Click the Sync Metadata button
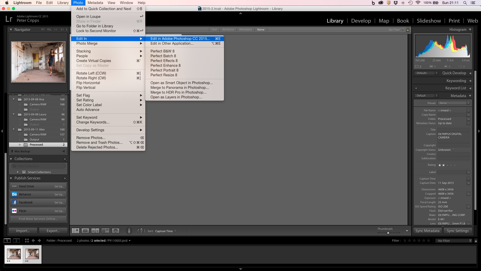 (x=427, y=231)
